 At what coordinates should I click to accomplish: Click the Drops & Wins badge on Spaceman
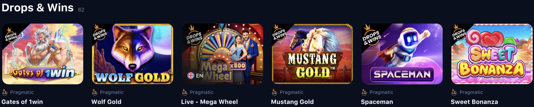[x=371, y=36]
